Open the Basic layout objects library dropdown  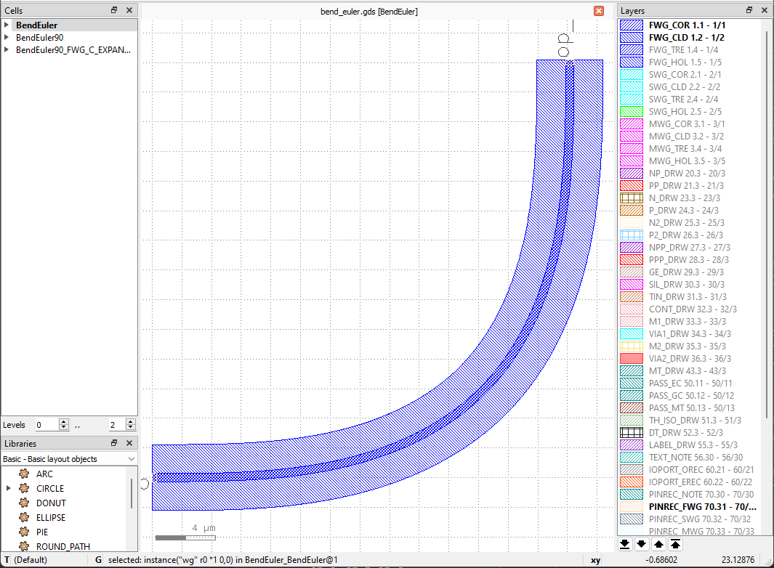pos(69,459)
